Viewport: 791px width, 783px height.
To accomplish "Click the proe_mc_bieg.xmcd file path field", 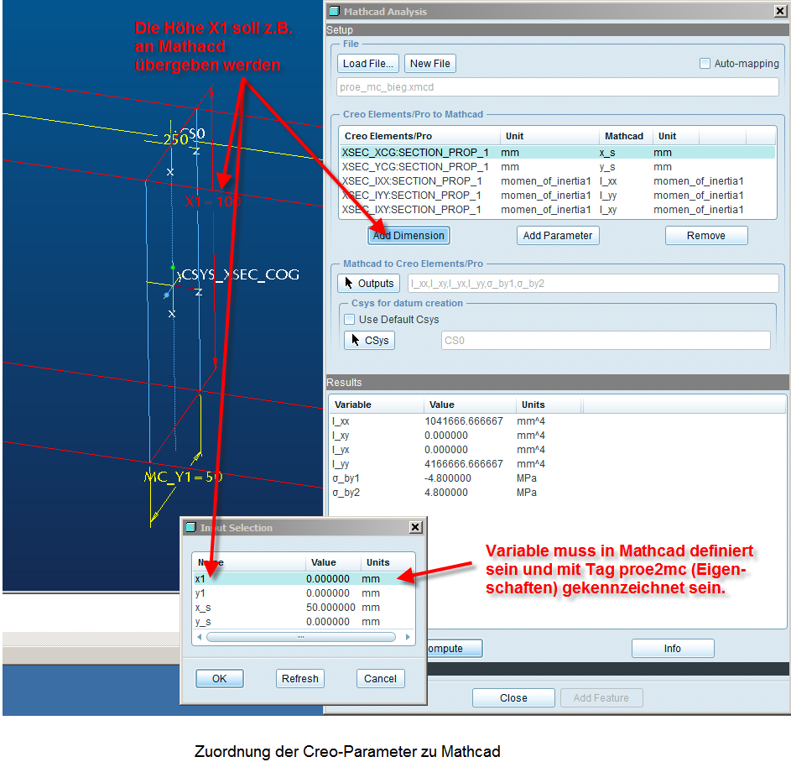I will (x=558, y=86).
